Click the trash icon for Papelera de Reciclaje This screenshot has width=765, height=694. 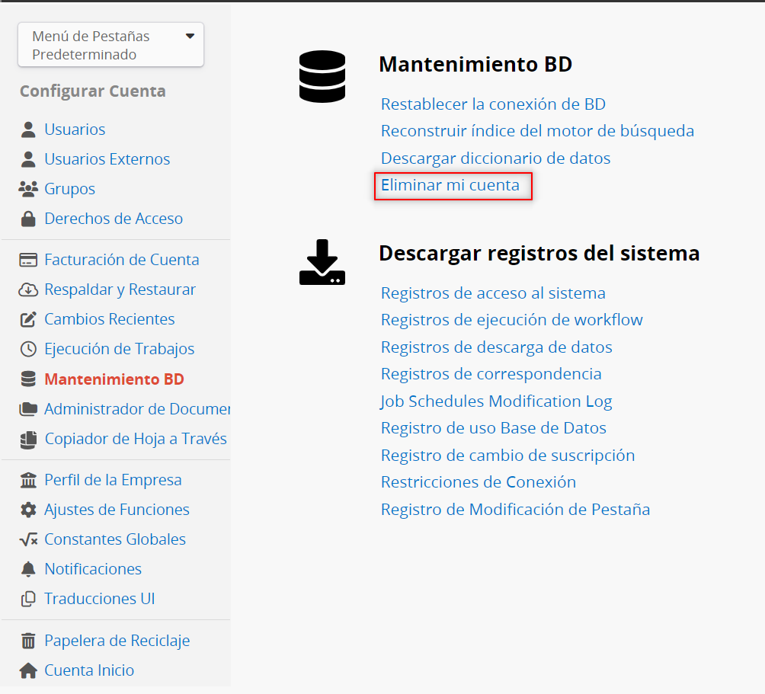coord(28,641)
